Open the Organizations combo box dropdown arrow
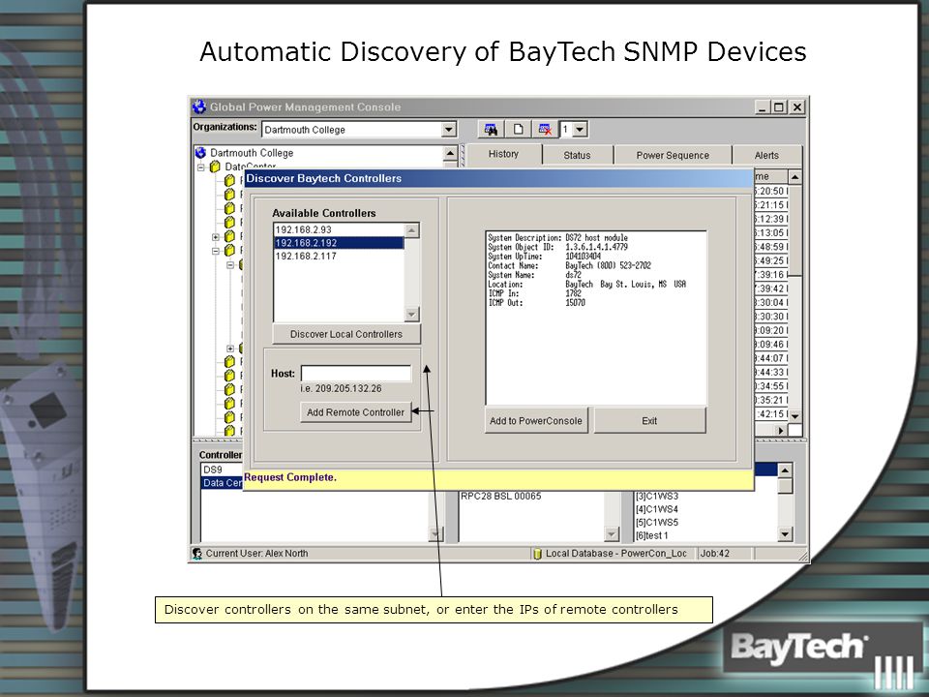This screenshot has height=697, width=929. click(449, 129)
